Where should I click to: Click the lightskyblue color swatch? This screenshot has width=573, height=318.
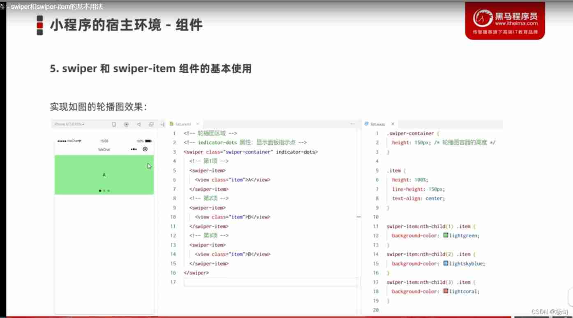tap(446, 263)
